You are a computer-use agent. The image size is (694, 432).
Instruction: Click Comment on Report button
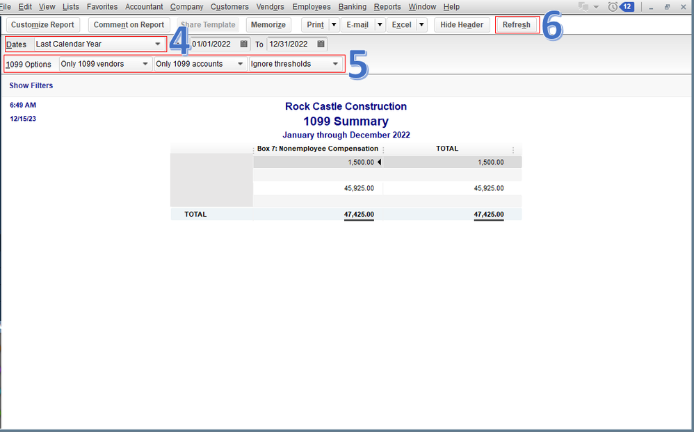[x=129, y=25]
